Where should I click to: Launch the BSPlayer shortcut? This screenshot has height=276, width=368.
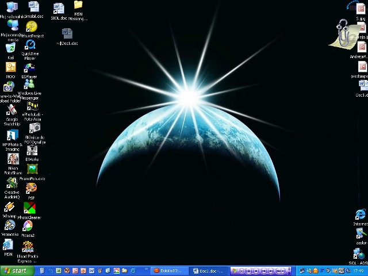29,68
